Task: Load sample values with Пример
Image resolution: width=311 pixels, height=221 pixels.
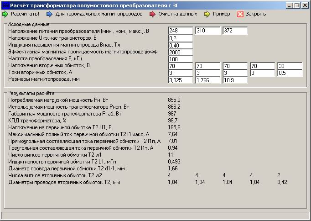Action: [x=221, y=14]
